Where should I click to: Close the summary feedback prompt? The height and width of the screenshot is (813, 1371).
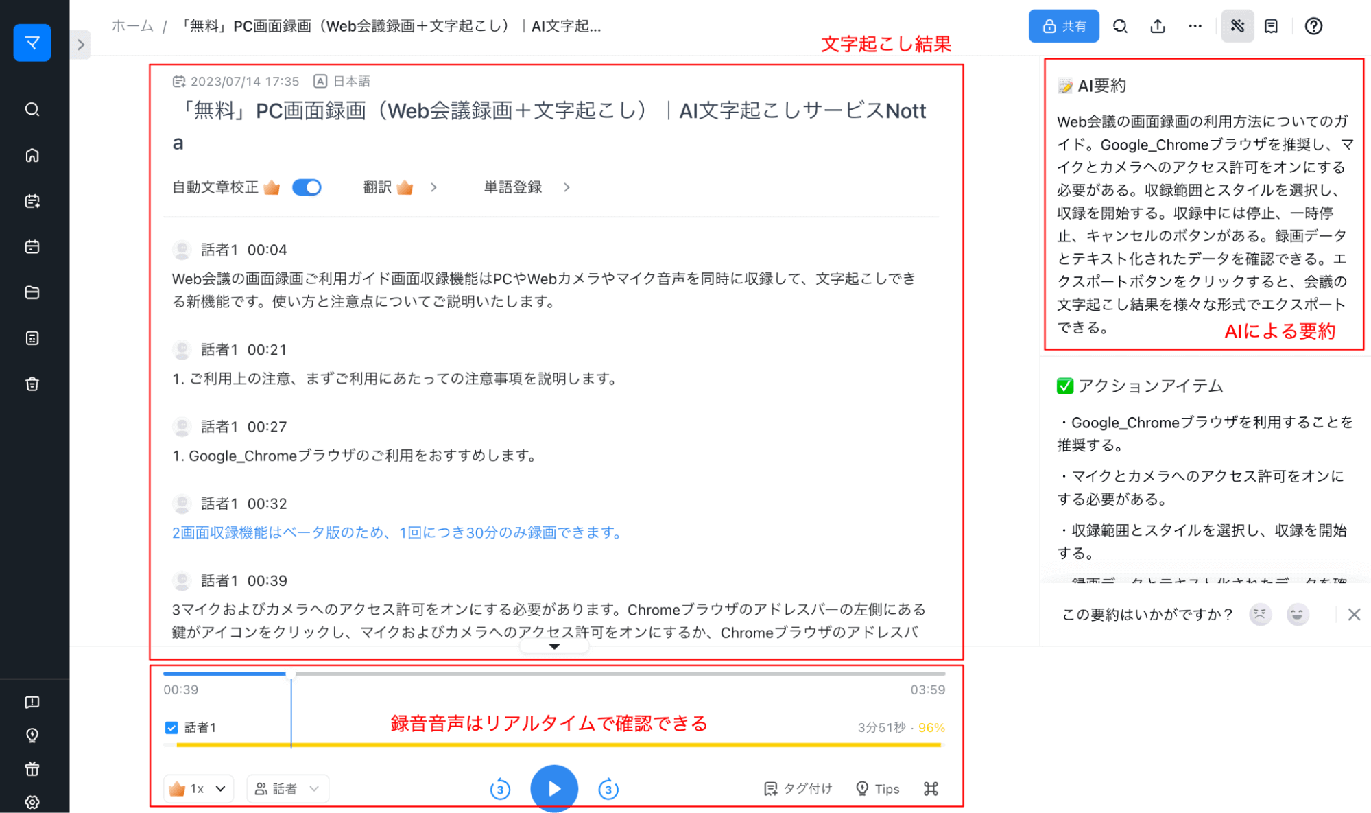coord(1354,614)
